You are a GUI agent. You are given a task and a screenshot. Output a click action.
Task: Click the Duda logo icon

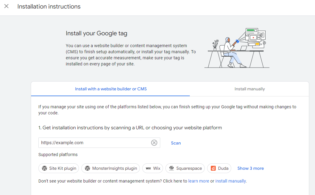click(x=213, y=168)
